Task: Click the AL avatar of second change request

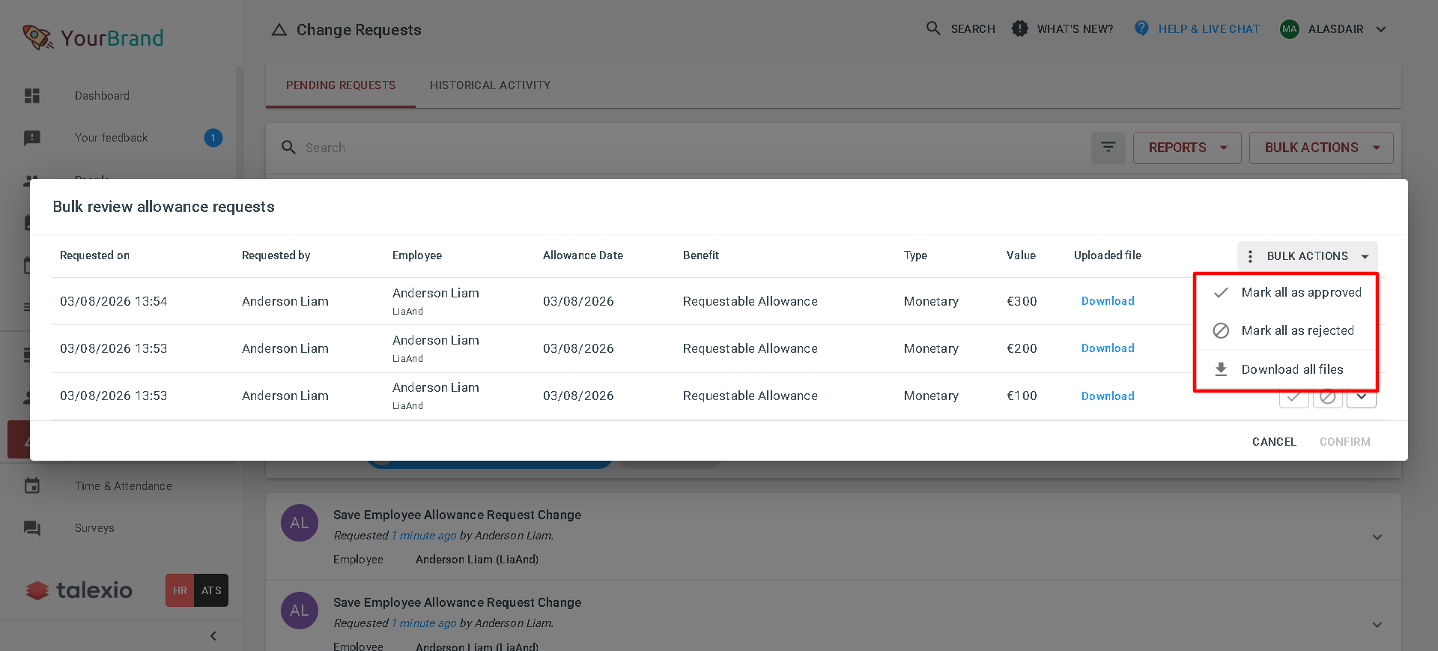Action: [x=300, y=611]
